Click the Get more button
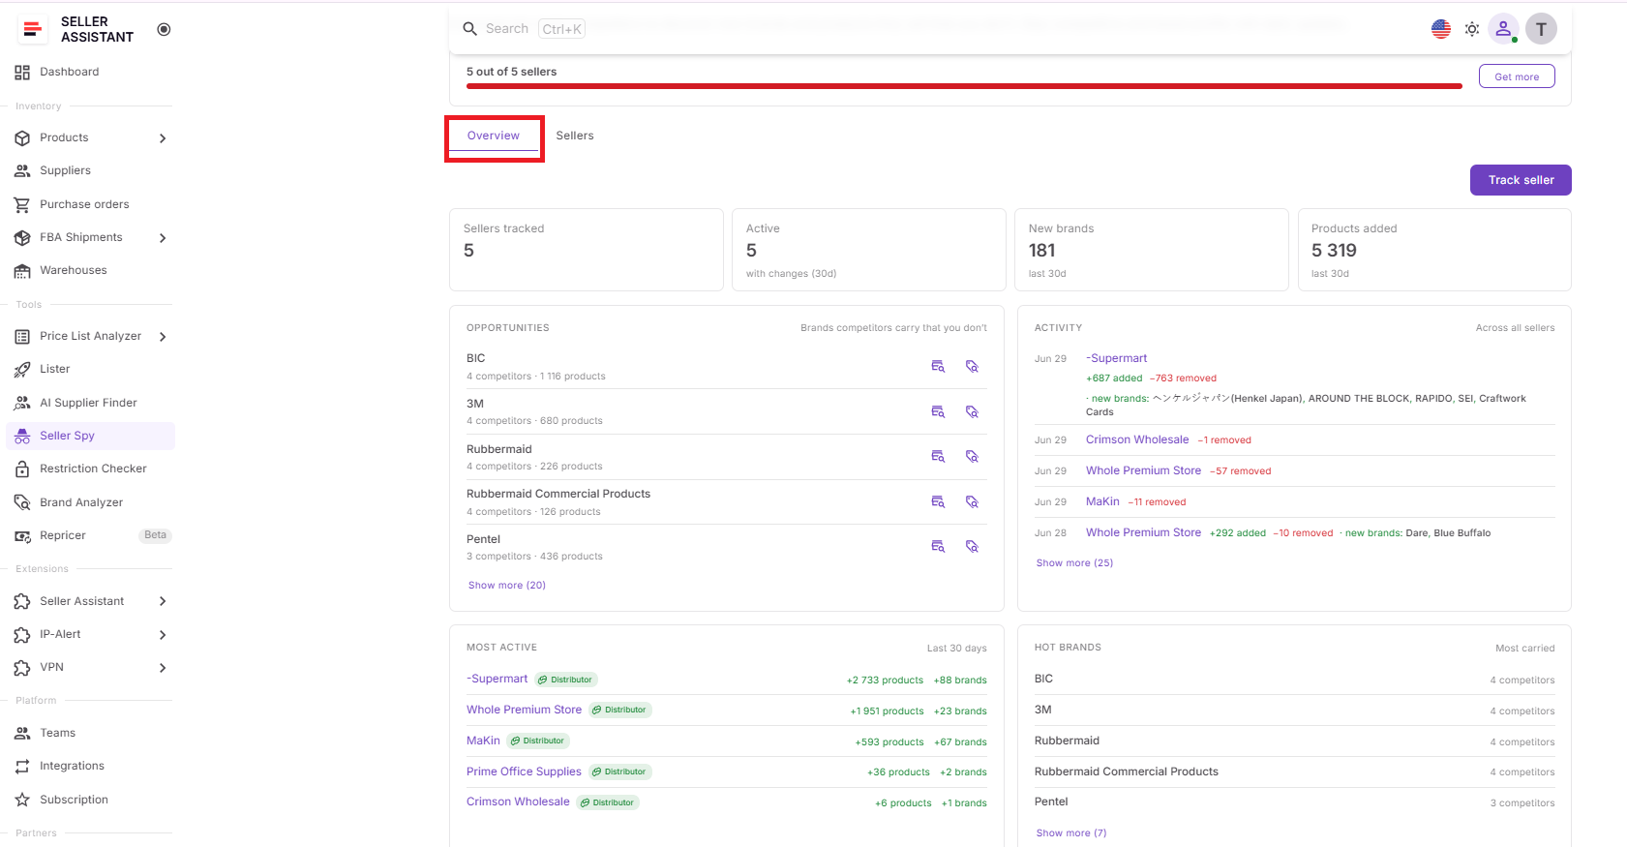 1517,76
